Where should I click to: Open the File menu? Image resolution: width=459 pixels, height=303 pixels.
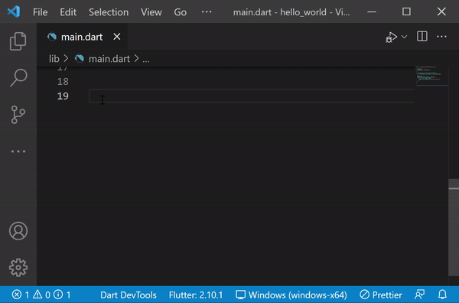pos(40,12)
